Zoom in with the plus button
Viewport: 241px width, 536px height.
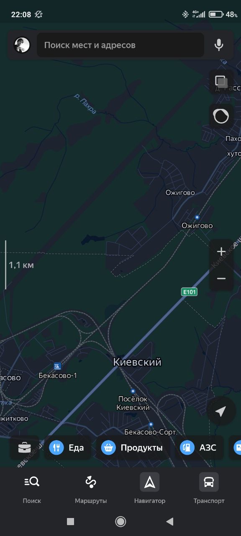click(x=221, y=252)
